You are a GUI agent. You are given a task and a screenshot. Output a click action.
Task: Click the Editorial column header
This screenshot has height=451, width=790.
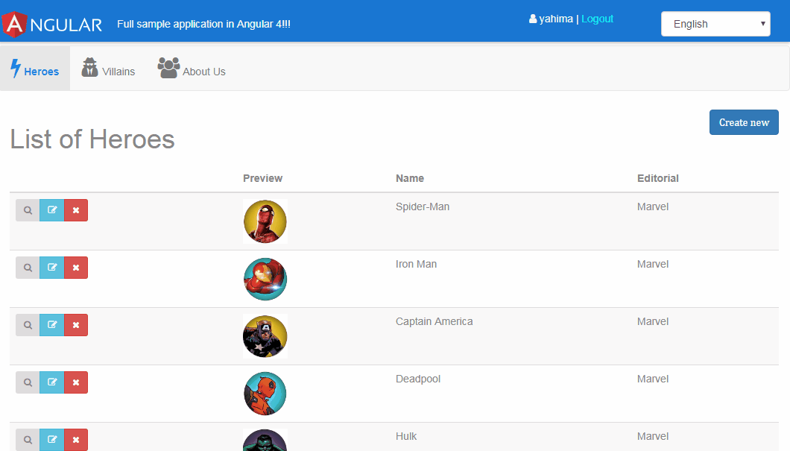point(657,178)
